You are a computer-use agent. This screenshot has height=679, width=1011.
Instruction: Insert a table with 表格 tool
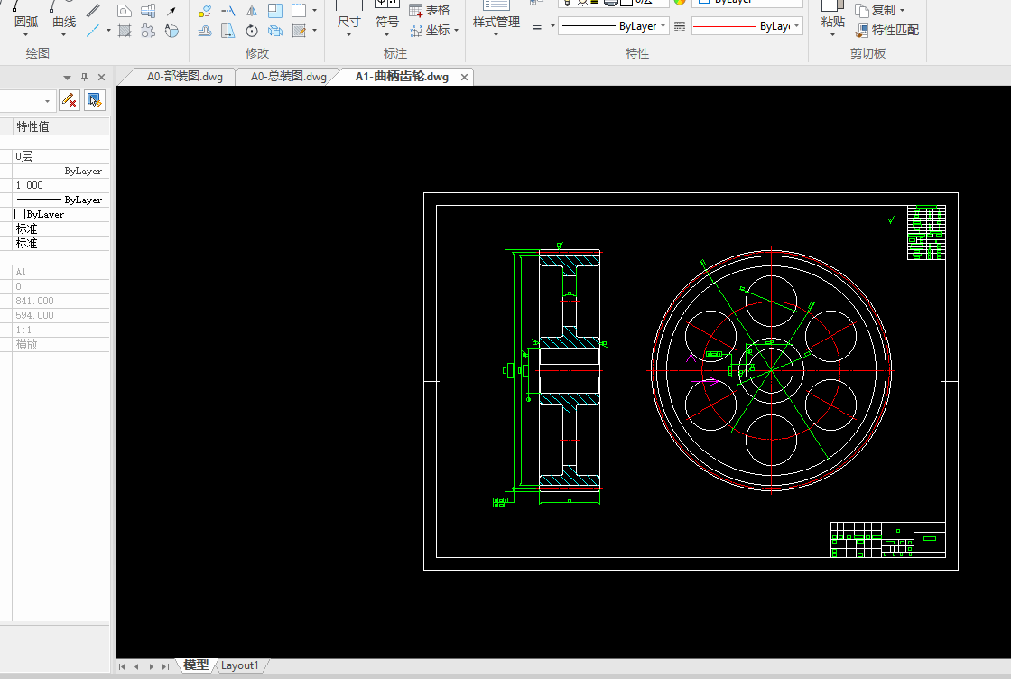pos(430,10)
